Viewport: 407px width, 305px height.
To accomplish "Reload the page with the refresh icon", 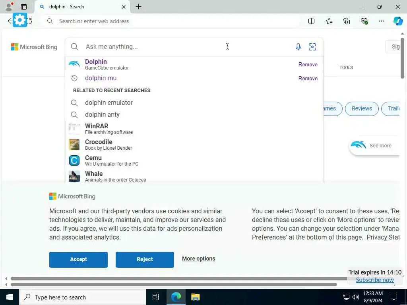I will 29,21.
